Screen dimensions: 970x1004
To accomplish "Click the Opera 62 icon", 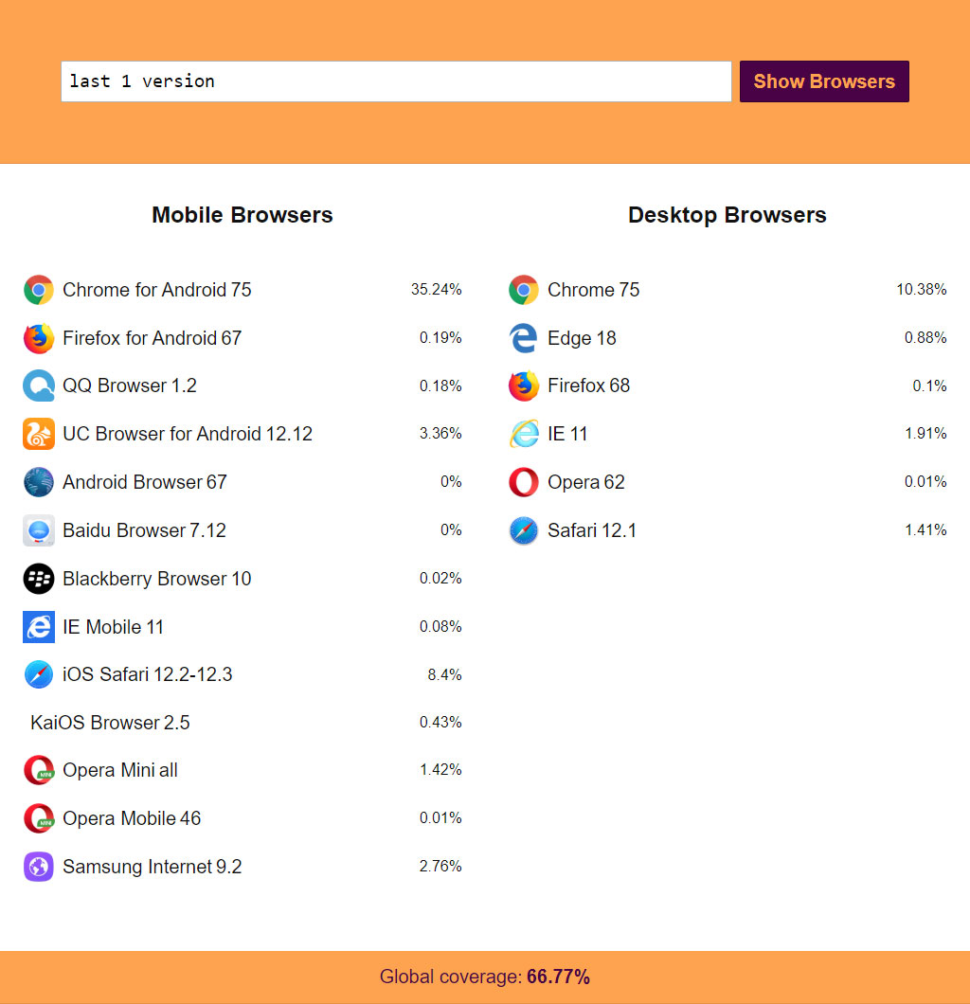I will point(524,482).
